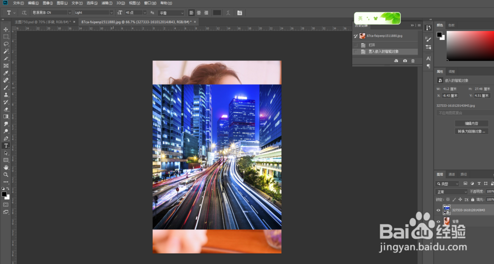Switch to the 色板 swatches tab
The height and width of the screenshot is (264, 494).
451,25
